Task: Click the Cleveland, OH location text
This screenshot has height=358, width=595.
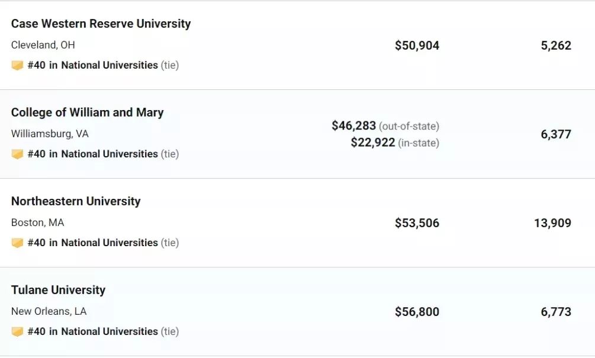Action: pos(43,45)
